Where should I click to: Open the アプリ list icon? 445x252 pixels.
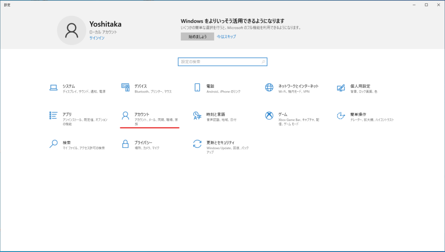tap(53, 116)
